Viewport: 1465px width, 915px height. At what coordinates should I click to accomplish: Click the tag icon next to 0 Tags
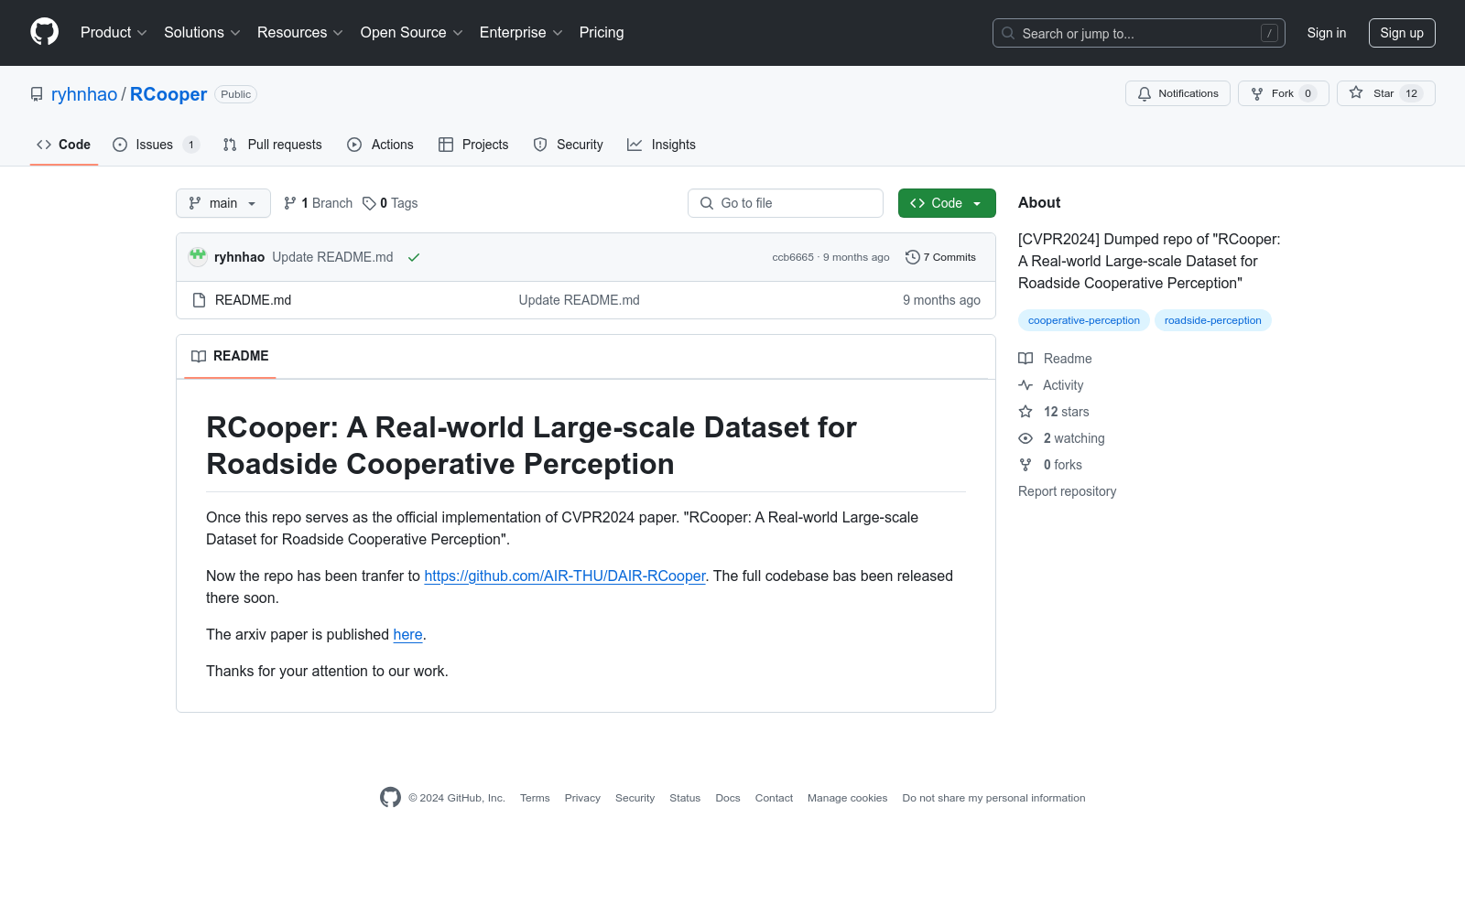click(369, 203)
